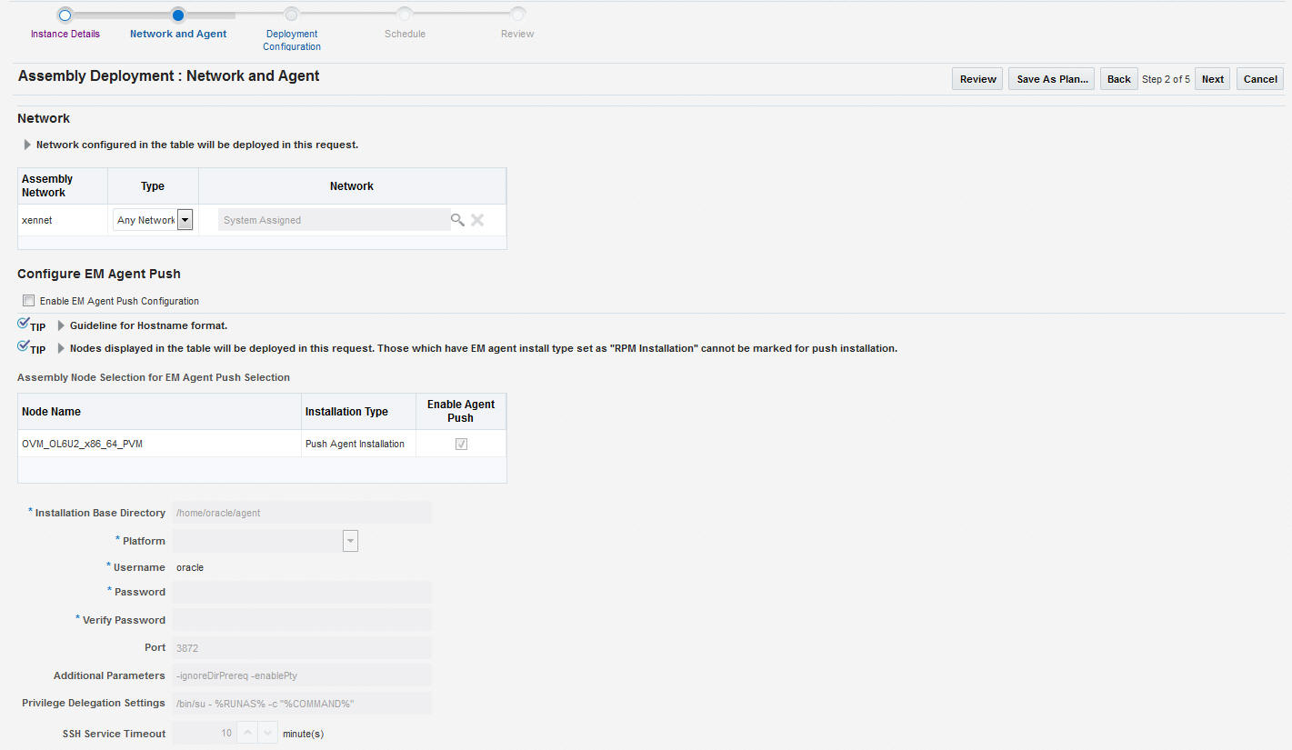Click the Network column header

pyautogui.click(x=352, y=185)
